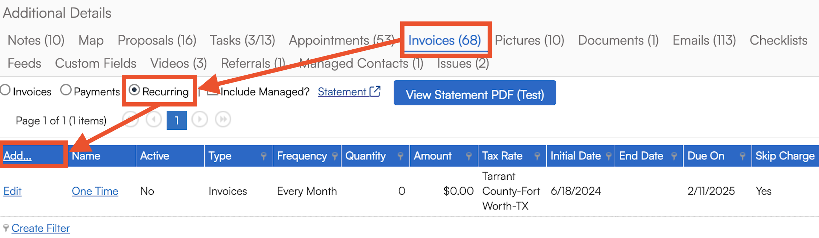
Task: Click the Add... link in table header
Action: pos(18,156)
